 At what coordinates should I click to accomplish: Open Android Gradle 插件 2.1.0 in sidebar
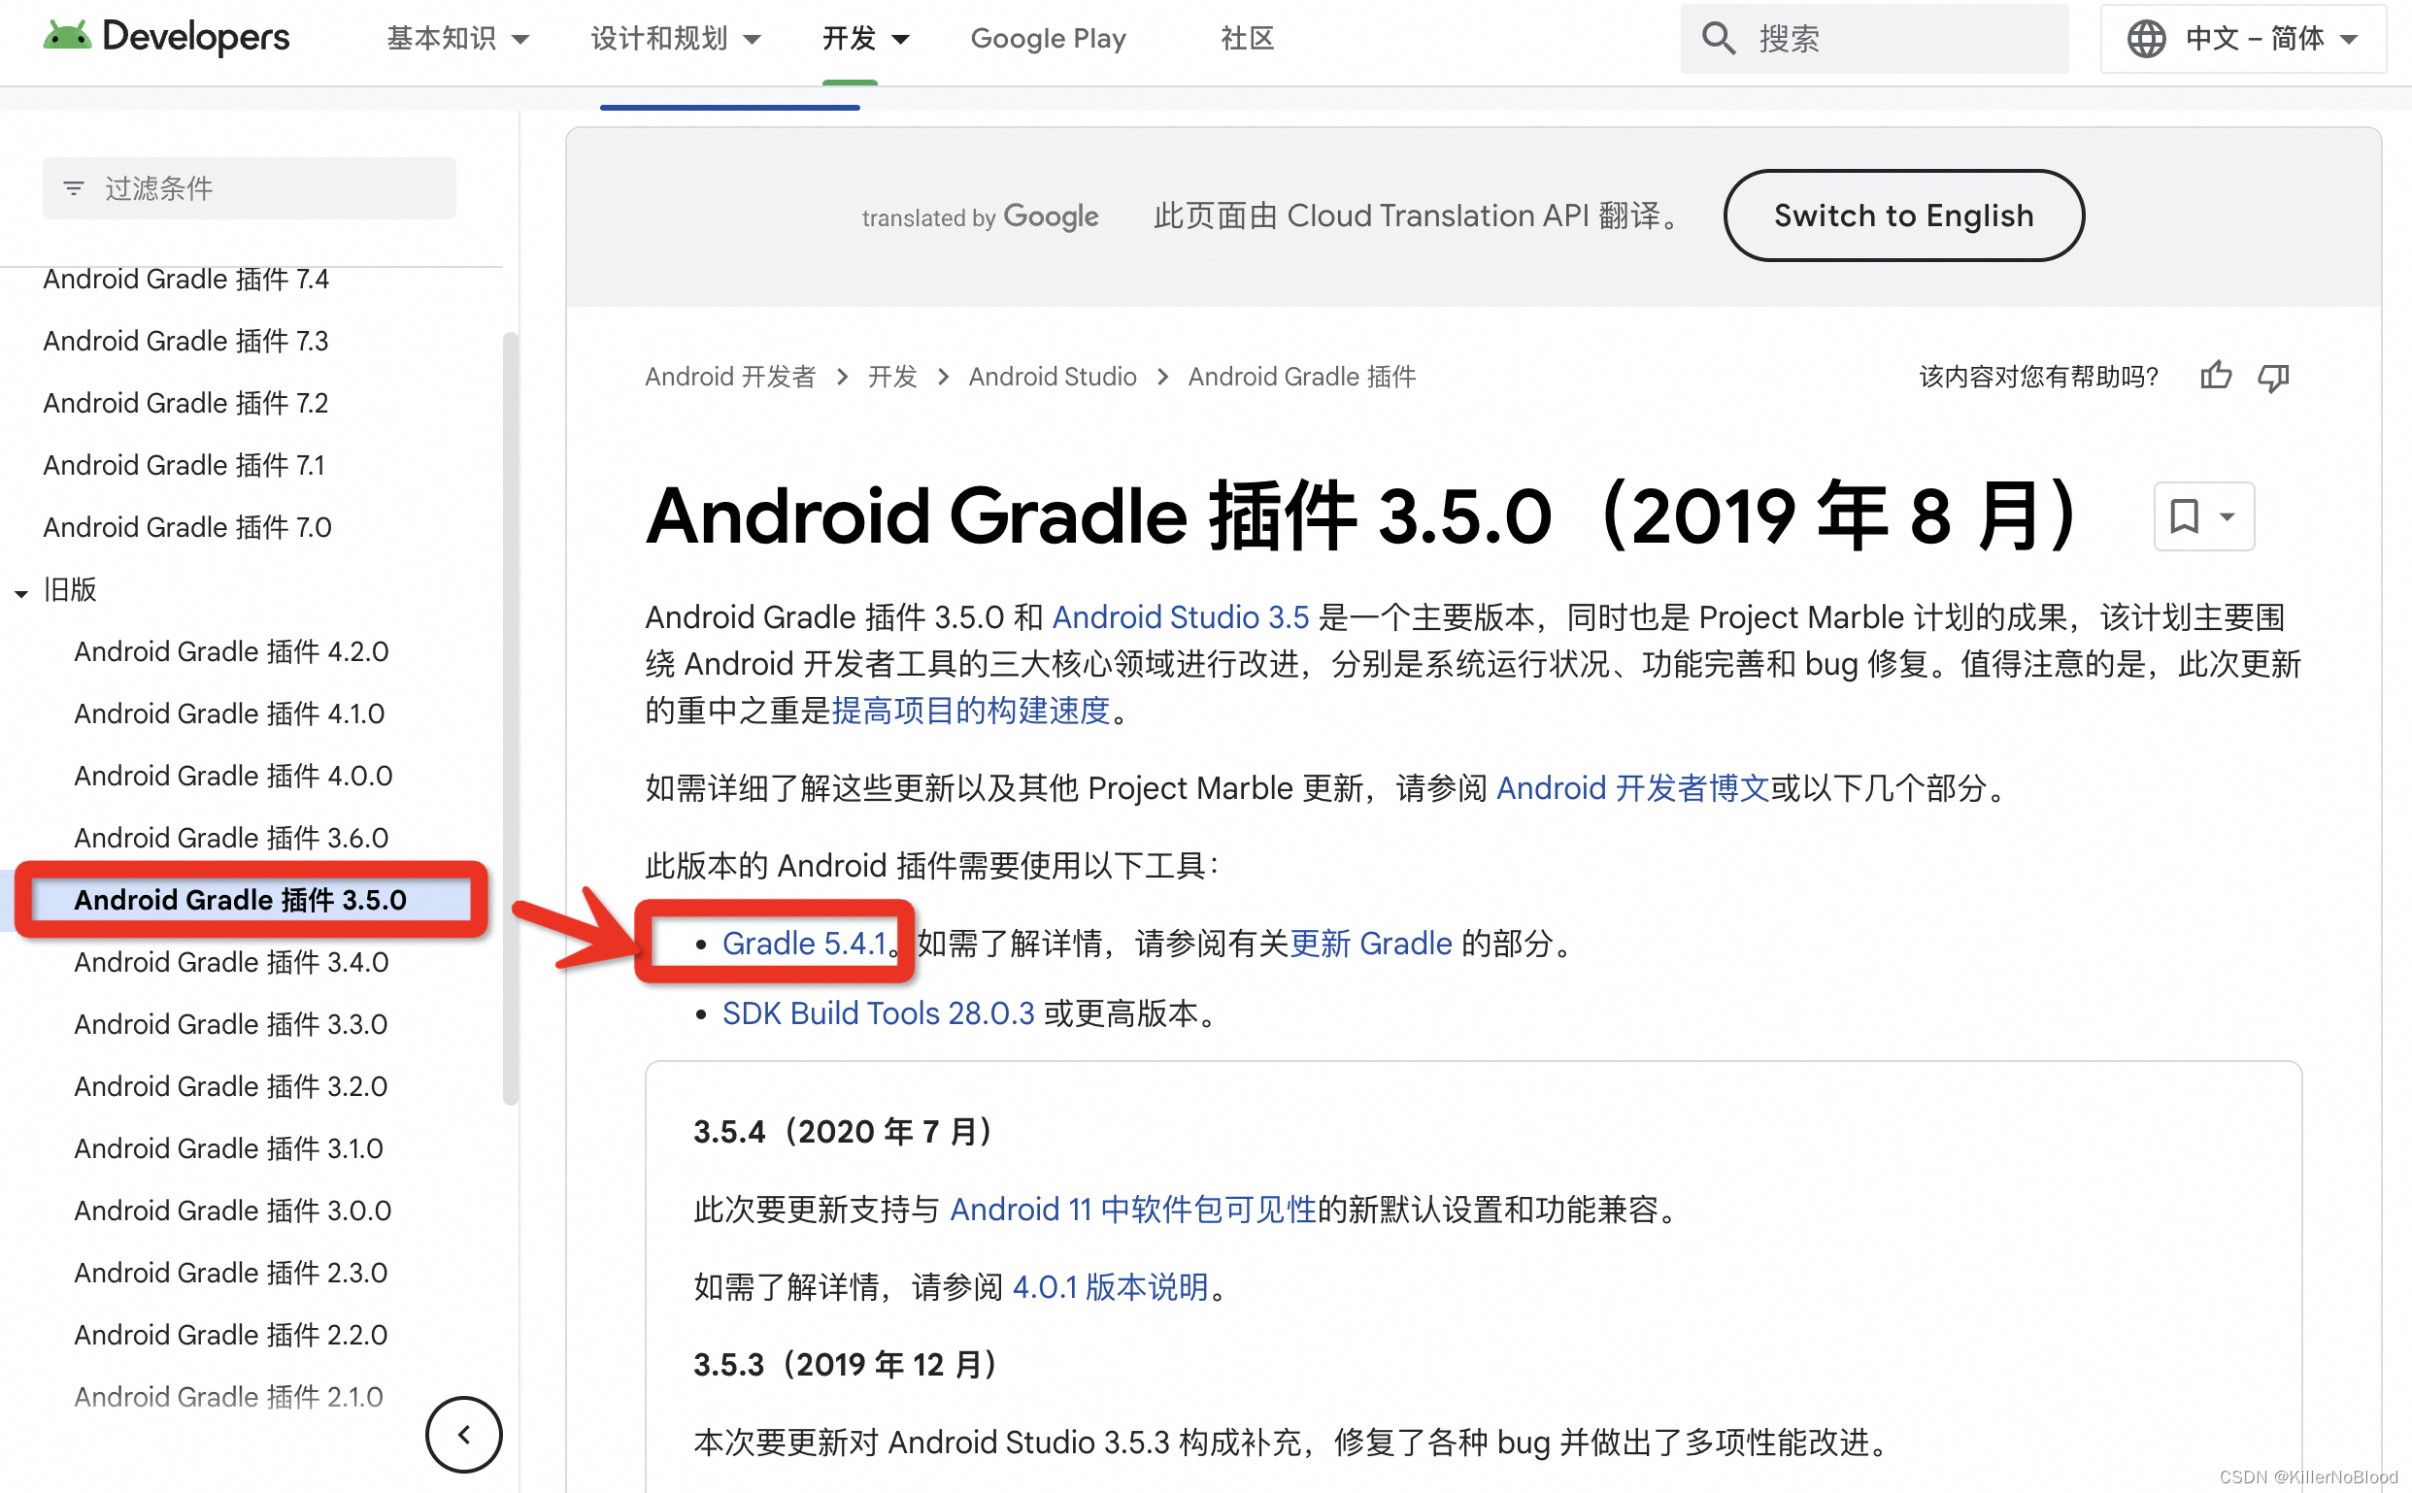tap(228, 1398)
